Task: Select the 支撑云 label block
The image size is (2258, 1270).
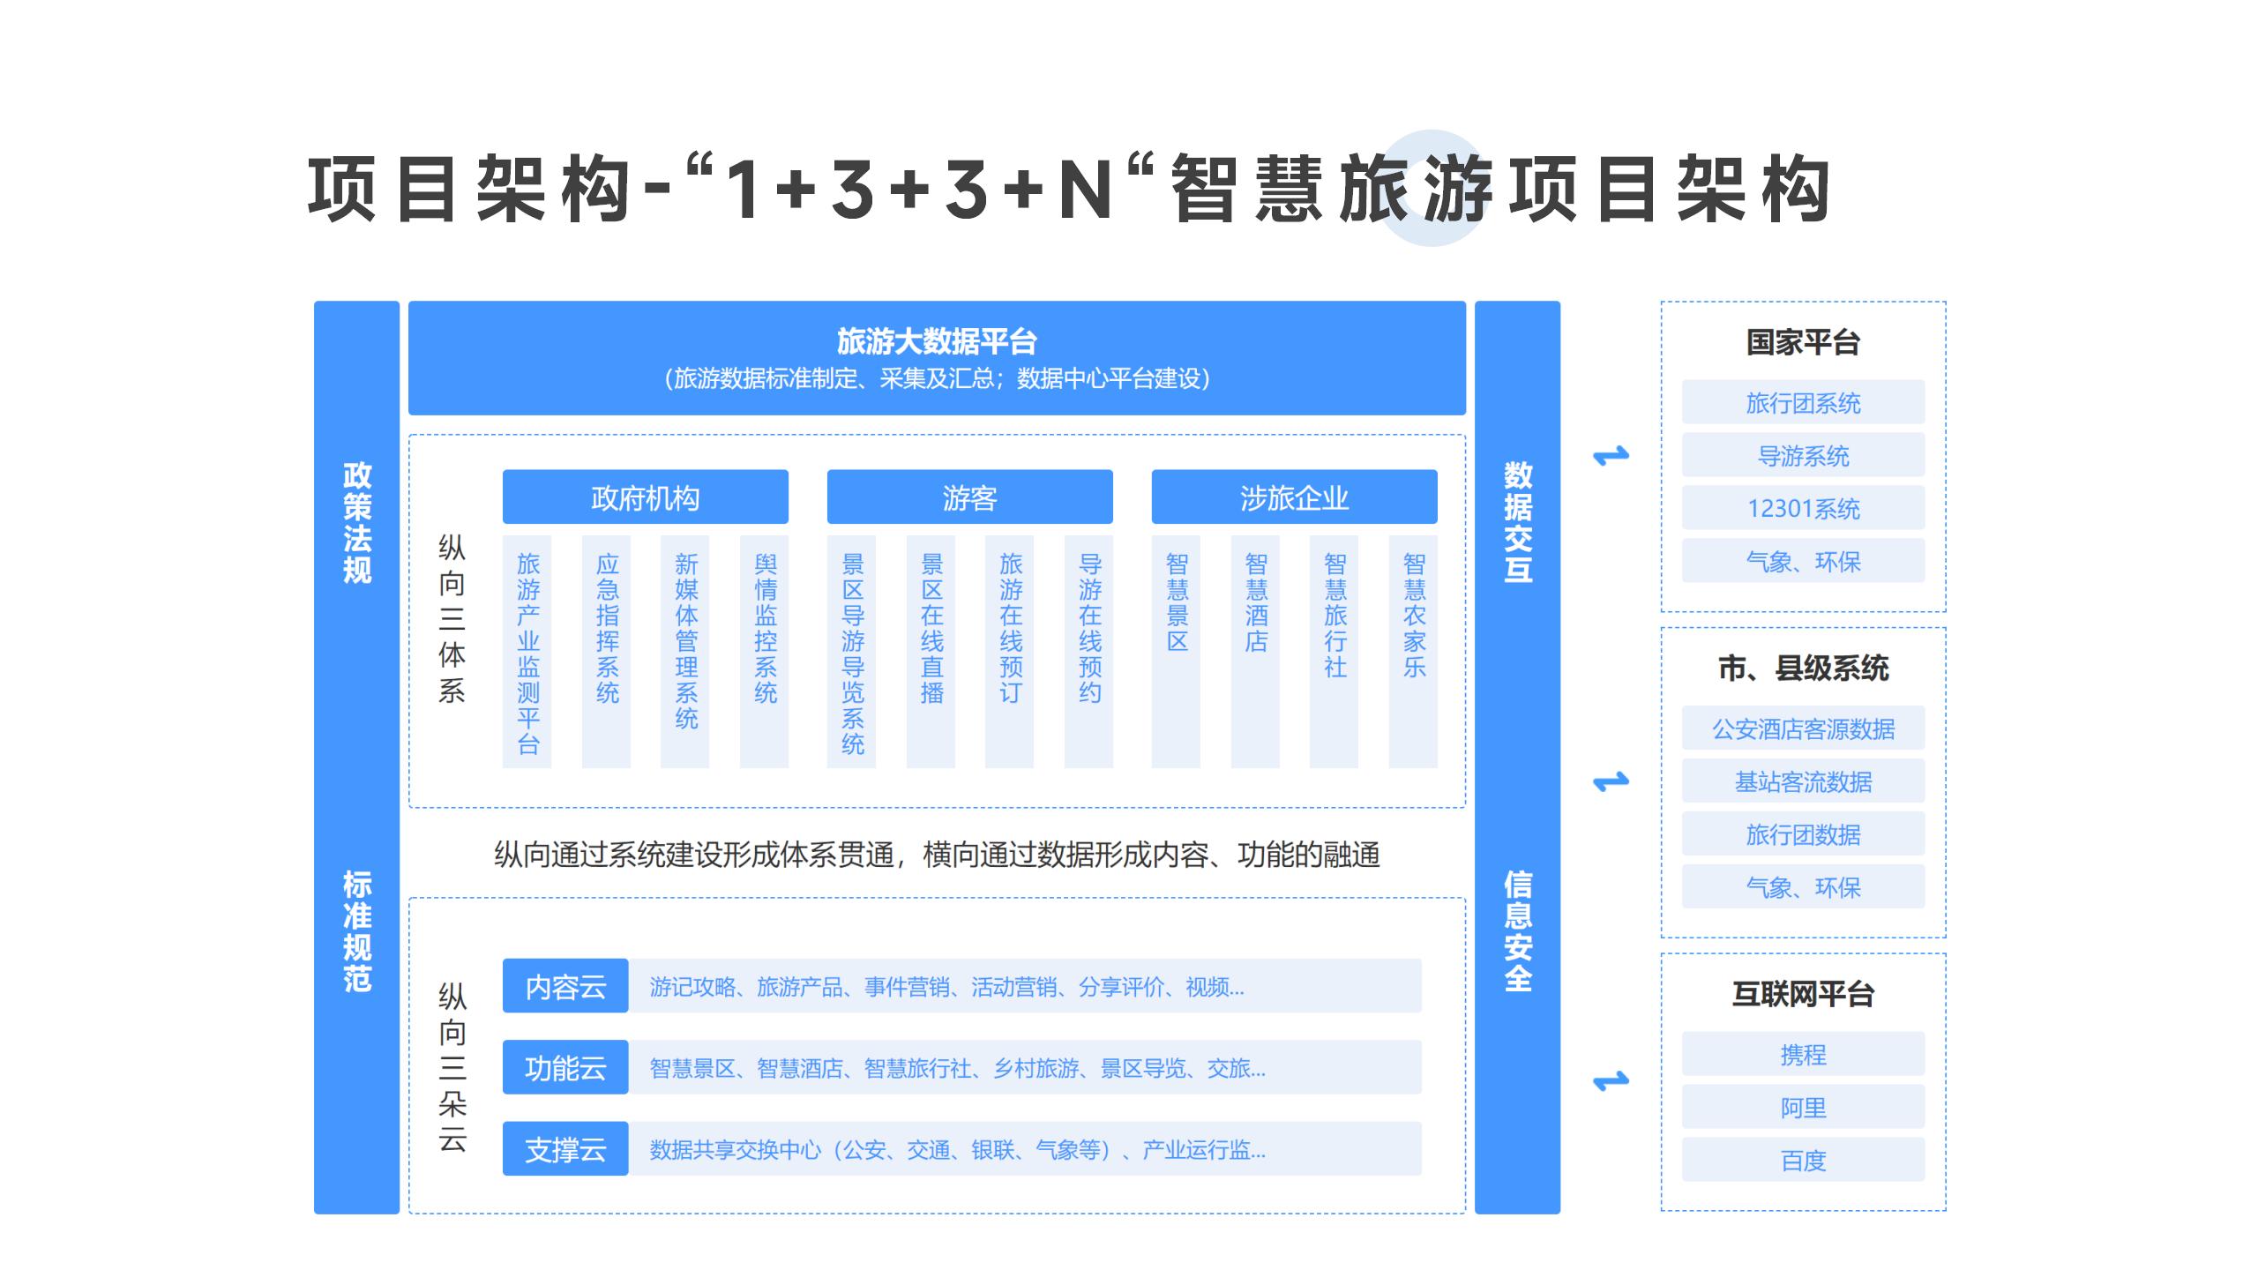Action: tap(565, 1148)
